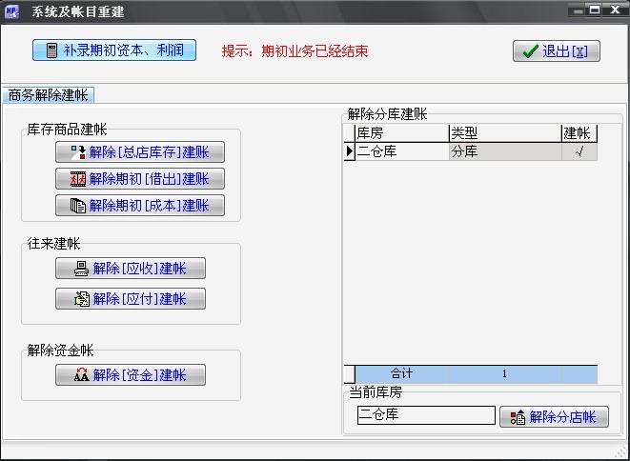Minimize the 系统及帐目重建 window

pyautogui.click(x=578, y=10)
